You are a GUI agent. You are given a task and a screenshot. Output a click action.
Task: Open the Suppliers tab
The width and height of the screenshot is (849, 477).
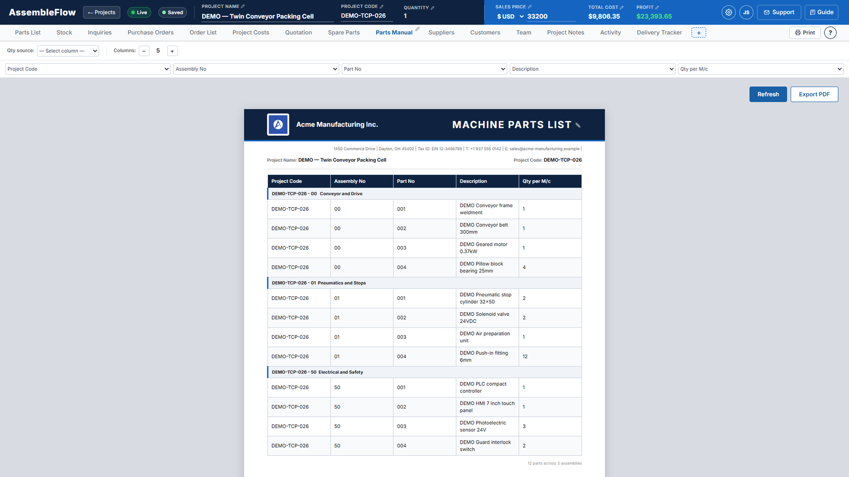point(441,33)
